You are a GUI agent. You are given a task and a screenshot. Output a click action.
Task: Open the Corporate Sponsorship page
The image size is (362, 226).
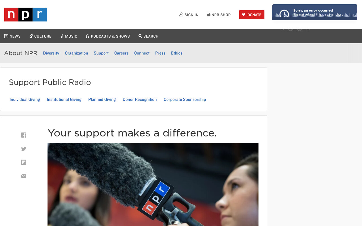(185, 99)
